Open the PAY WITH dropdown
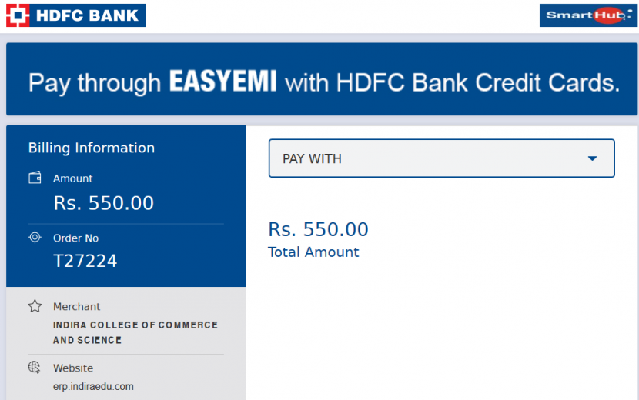Image resolution: width=639 pixels, height=400 pixels. 441,158
